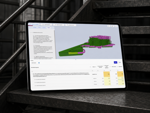Viewport: 150px width, 113px height.
Task: Click the search magnifier icon above the 3D viewer
Action: 116,26
